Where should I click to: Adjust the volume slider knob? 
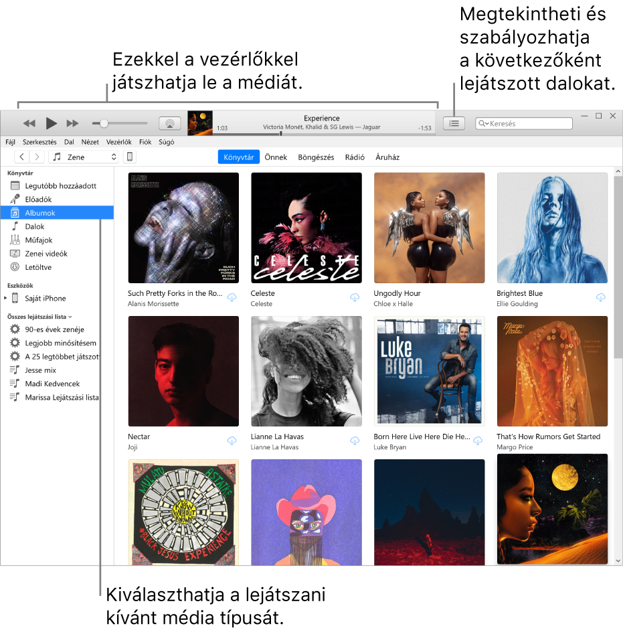pyautogui.click(x=104, y=123)
